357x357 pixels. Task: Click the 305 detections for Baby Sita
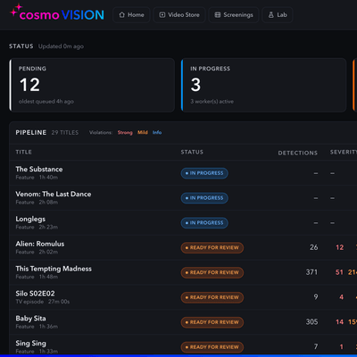pos(311,322)
